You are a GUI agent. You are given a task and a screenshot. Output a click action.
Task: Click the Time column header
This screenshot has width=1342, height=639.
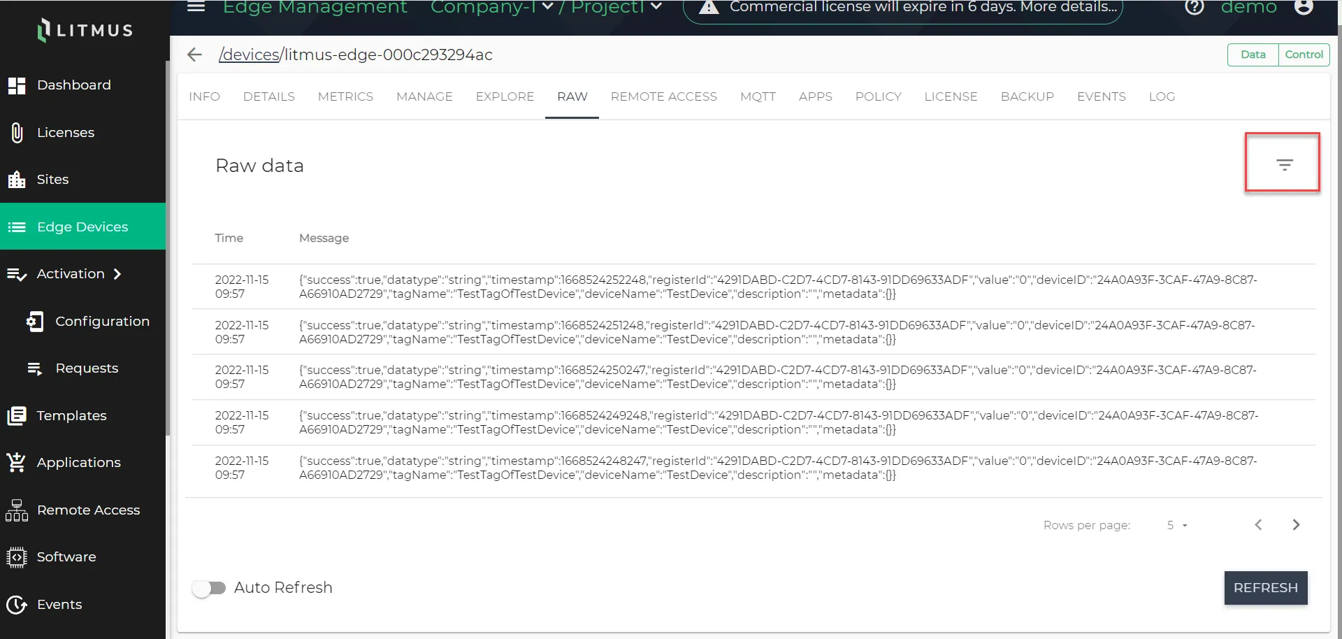click(x=229, y=238)
